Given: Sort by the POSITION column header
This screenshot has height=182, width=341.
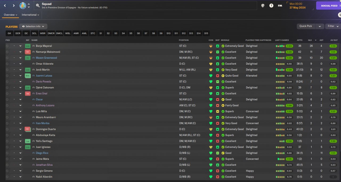Looking at the screenshot, I should [184, 40].
